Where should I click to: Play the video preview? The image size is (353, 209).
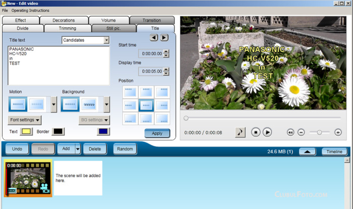(267, 132)
